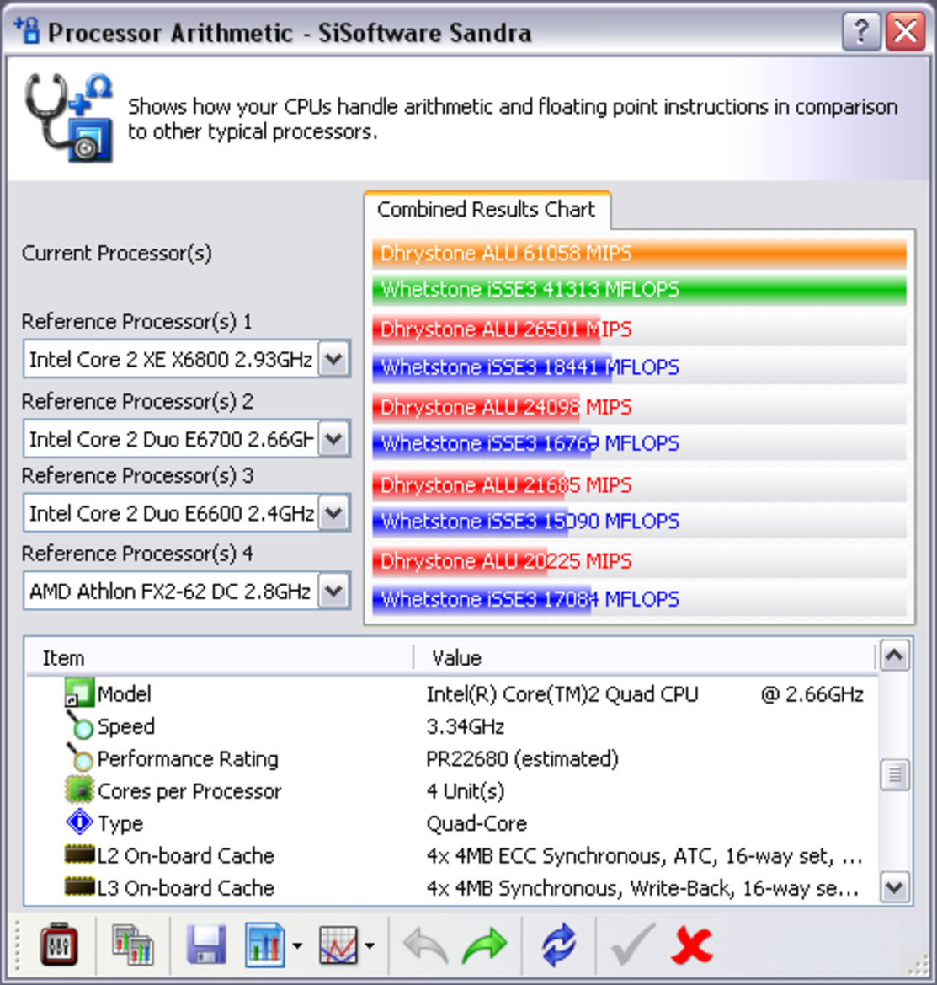Click the Item column header

coord(220,658)
